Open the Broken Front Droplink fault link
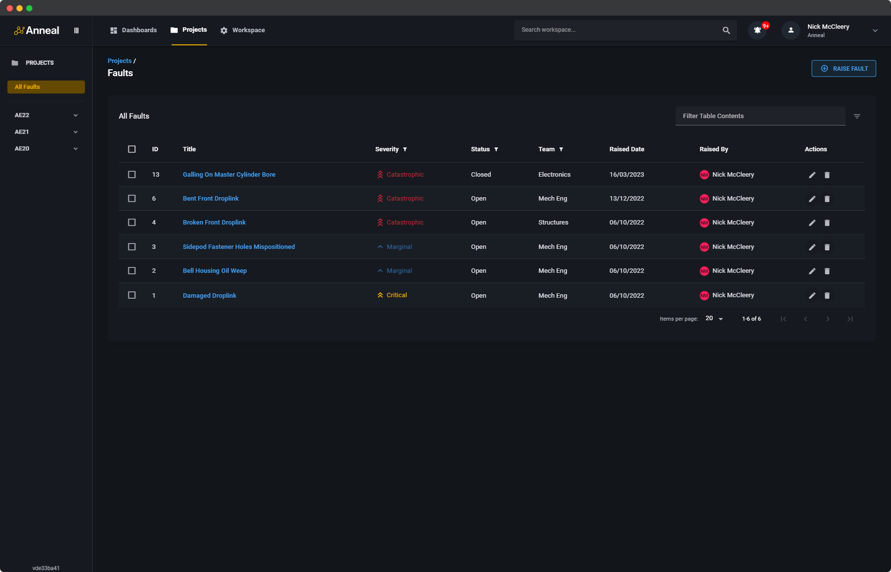Viewport: 891px width, 572px height. click(214, 223)
